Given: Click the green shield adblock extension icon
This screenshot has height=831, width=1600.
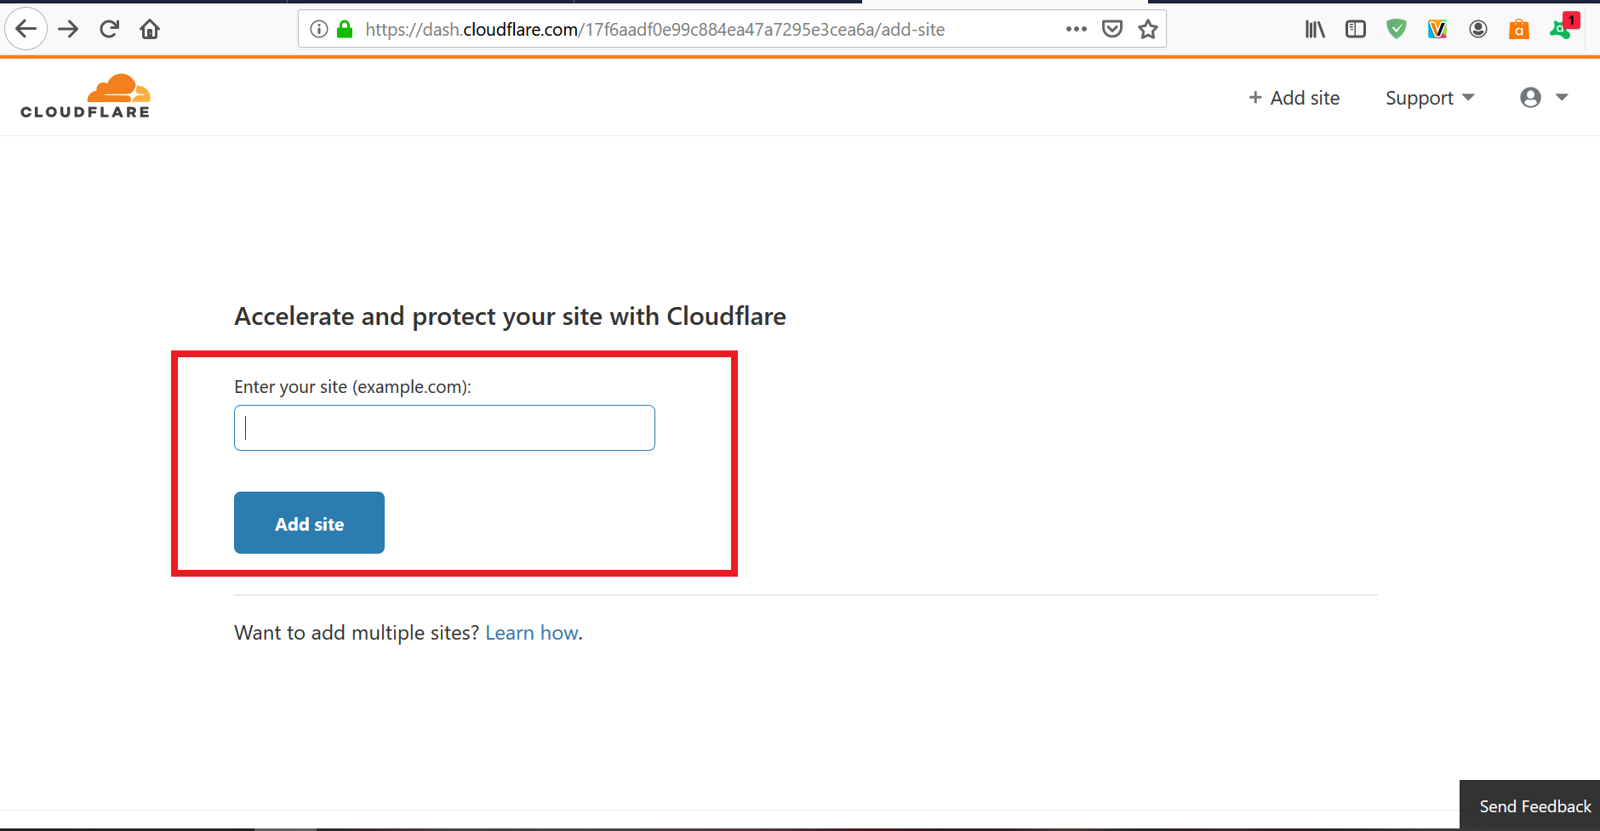Looking at the screenshot, I should (1397, 30).
